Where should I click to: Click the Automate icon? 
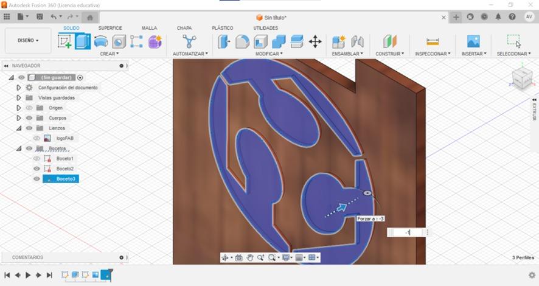(x=189, y=41)
